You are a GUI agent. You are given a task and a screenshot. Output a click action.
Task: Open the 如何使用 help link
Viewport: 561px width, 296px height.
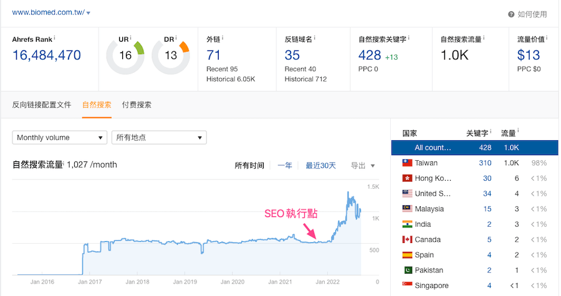coord(532,14)
